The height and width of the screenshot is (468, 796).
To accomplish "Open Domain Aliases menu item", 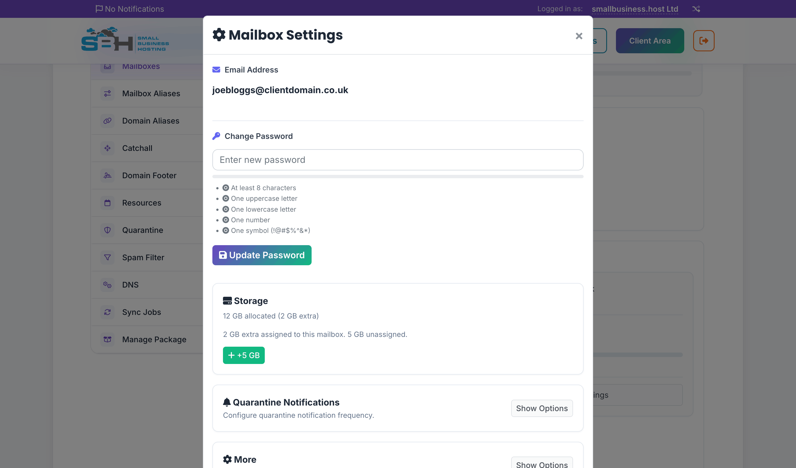I will (147, 121).
